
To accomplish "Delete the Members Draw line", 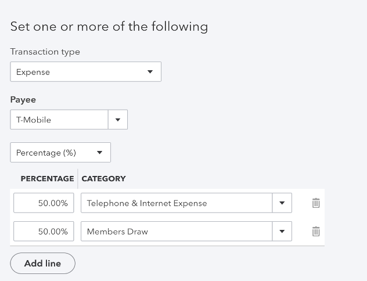I will point(316,232).
